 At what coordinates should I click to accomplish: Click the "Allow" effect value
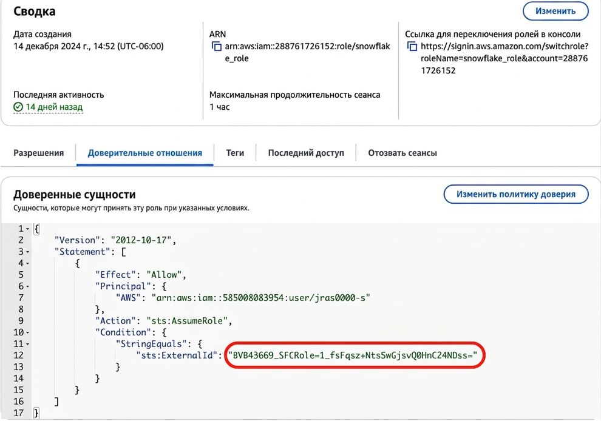[164, 275]
